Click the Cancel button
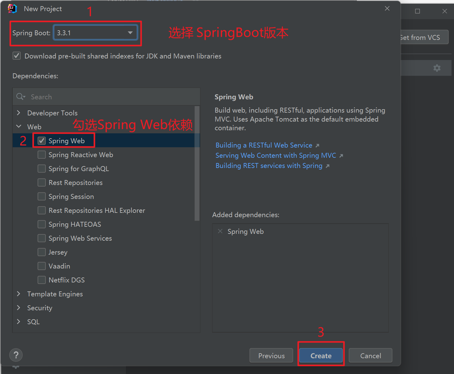This screenshot has height=374, width=454. click(370, 355)
